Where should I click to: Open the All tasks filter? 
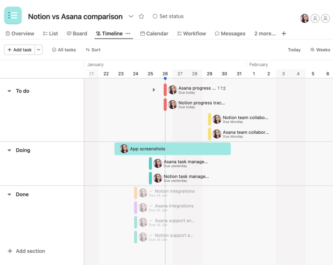pyautogui.click(x=64, y=50)
